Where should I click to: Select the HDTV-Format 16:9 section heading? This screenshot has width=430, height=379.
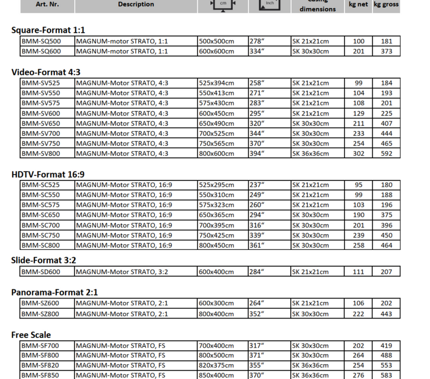coord(48,175)
